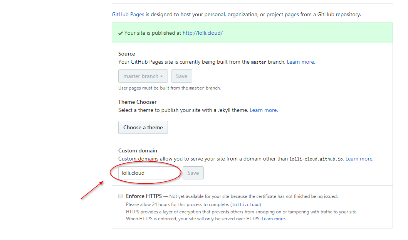Click Save button next to custom domain field
Image resolution: width=408 pixels, height=240 pixels.
click(x=193, y=173)
